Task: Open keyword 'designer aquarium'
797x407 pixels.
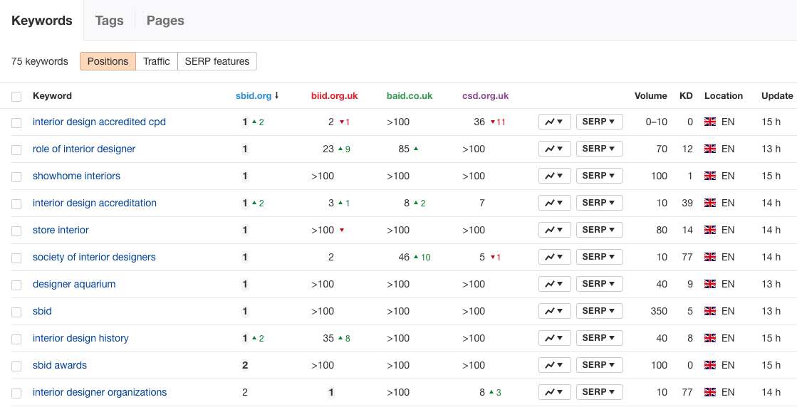Action: click(x=73, y=284)
